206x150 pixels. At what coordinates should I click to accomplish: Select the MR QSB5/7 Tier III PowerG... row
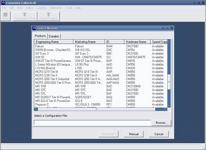[101, 97]
